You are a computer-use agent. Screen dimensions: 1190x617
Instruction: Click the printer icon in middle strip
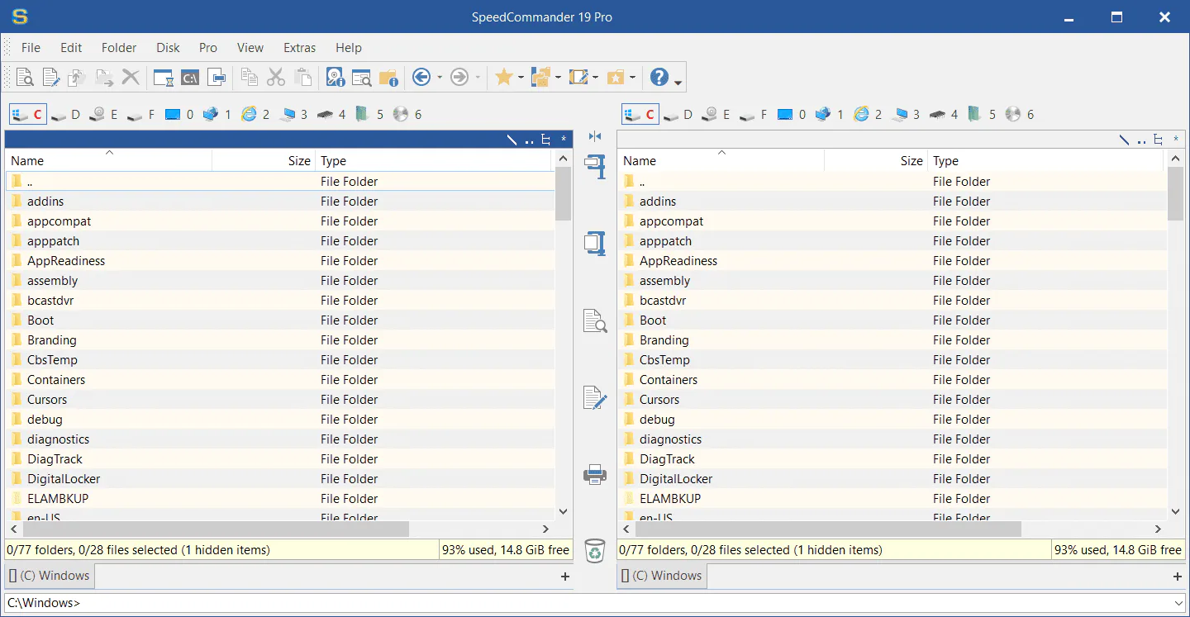(x=595, y=474)
